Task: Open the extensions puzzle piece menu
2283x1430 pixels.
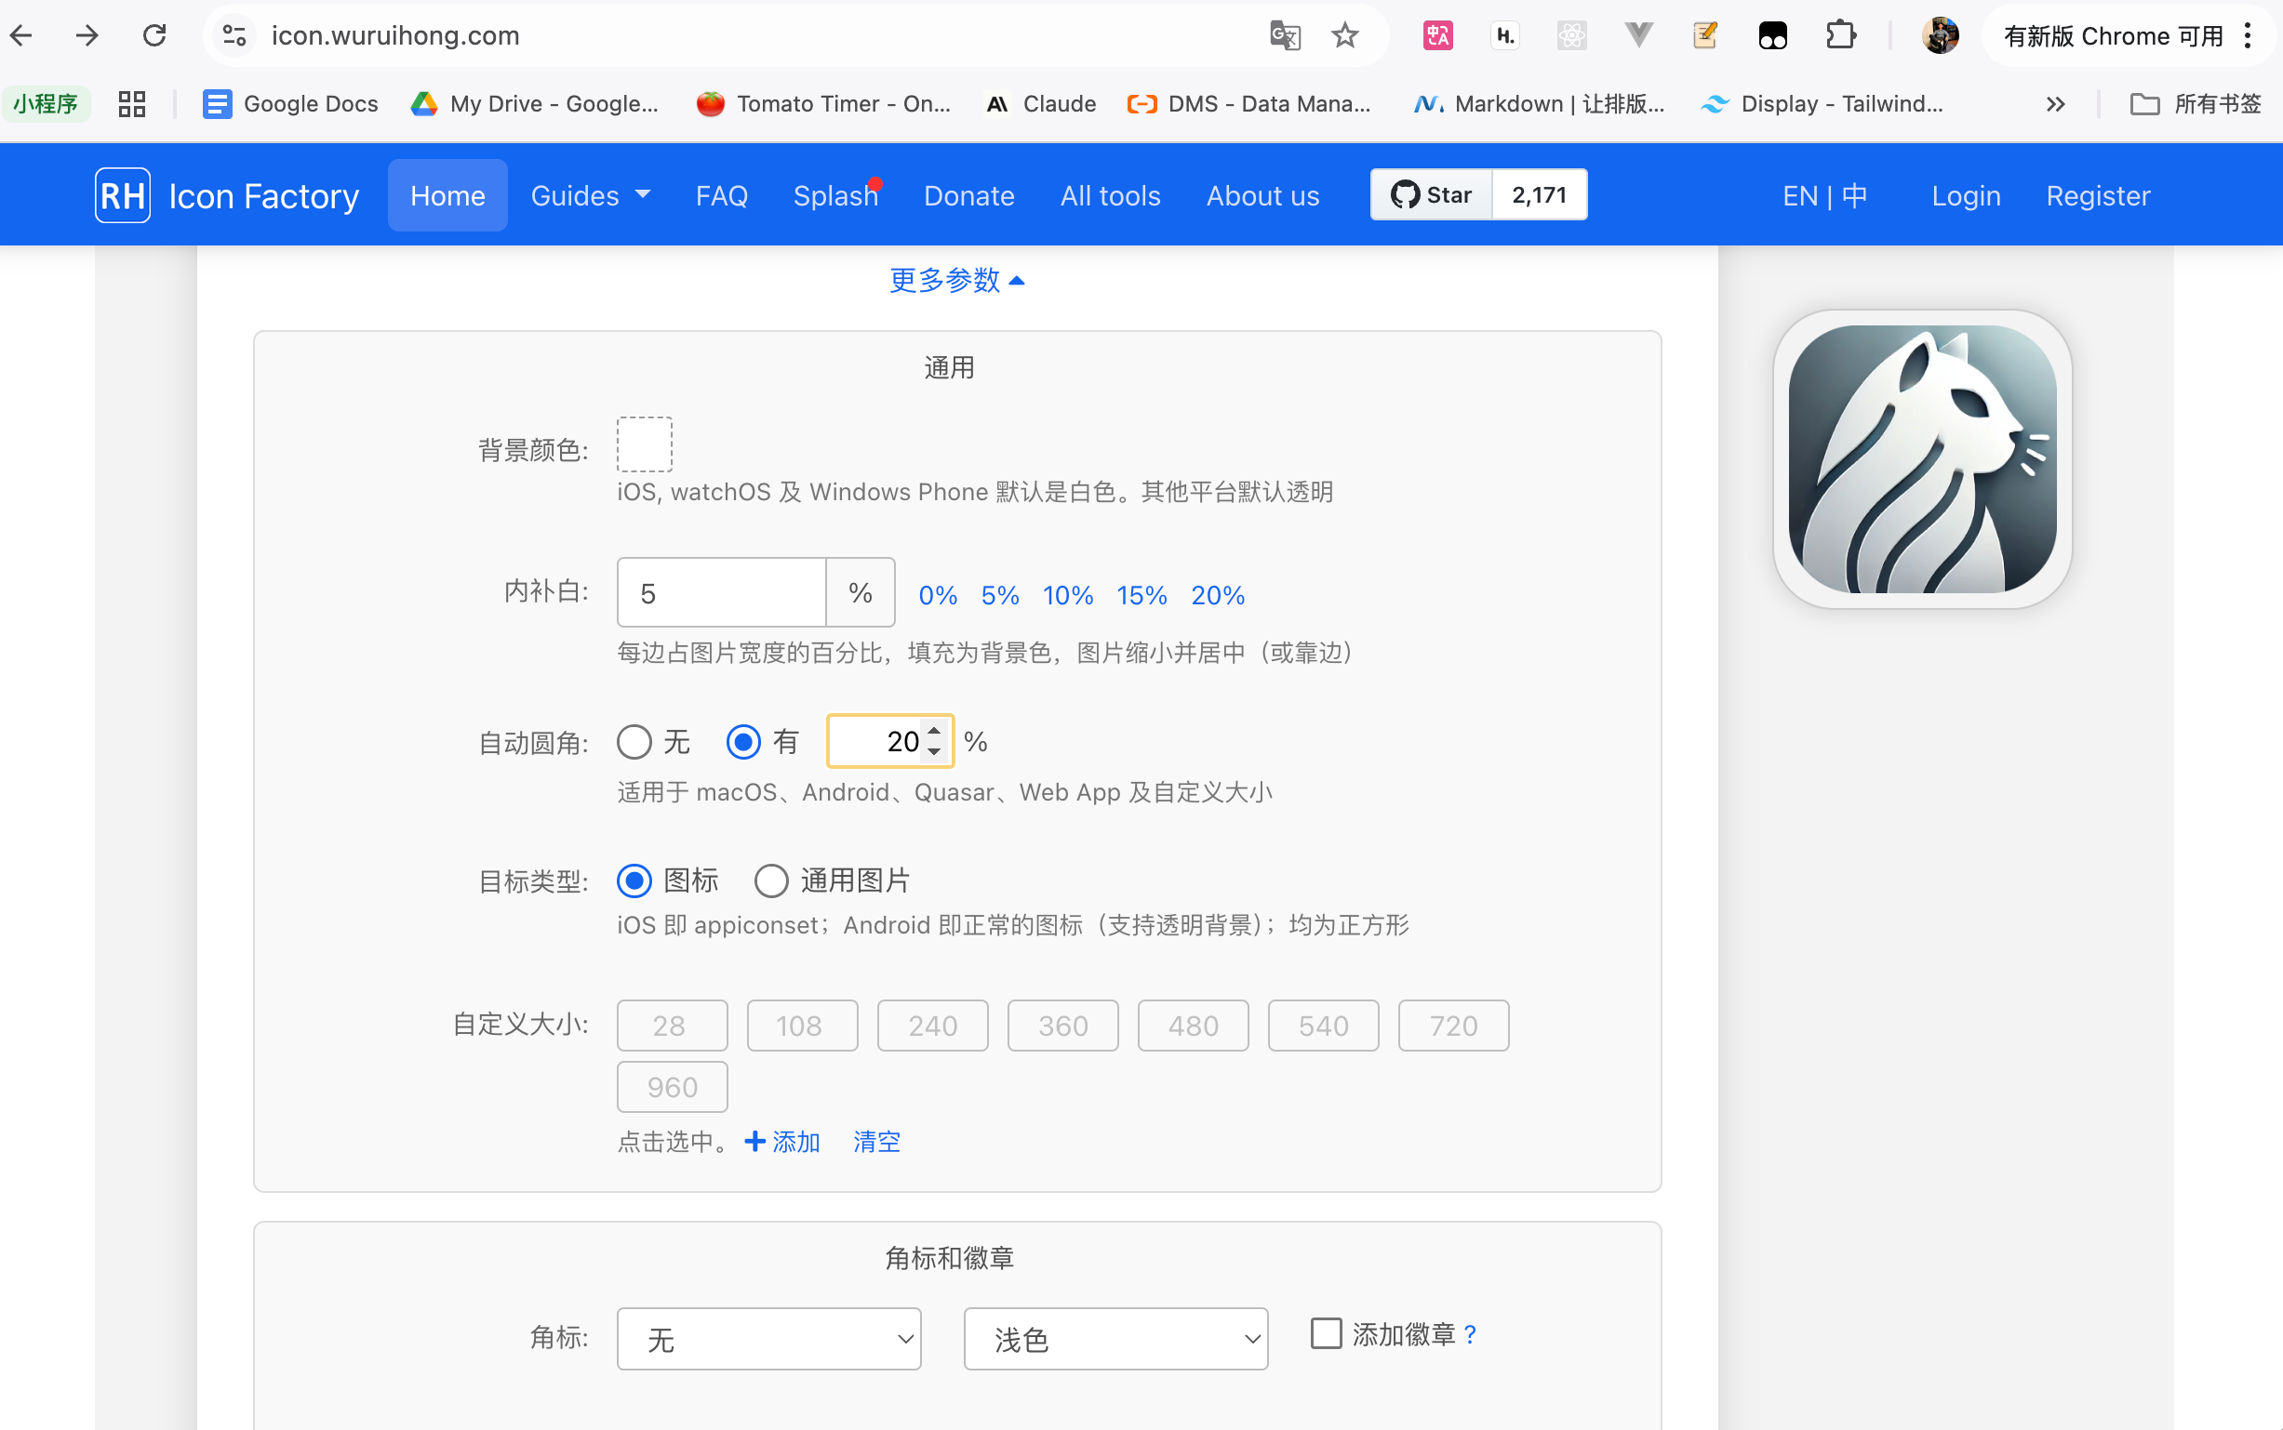Action: (x=1840, y=36)
